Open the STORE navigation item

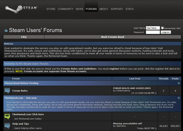[51, 9]
